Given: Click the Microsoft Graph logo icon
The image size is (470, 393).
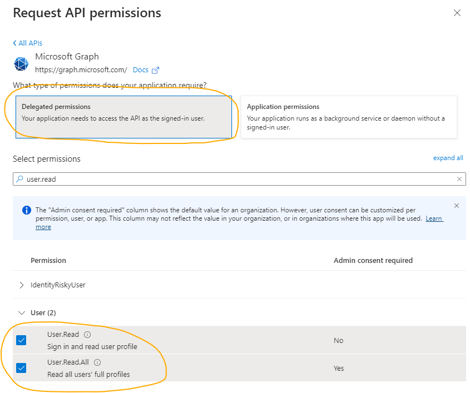Looking at the screenshot, I should tap(21, 64).
